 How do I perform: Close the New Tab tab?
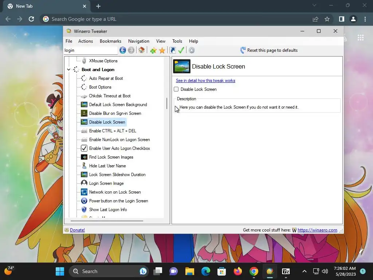(85, 6)
